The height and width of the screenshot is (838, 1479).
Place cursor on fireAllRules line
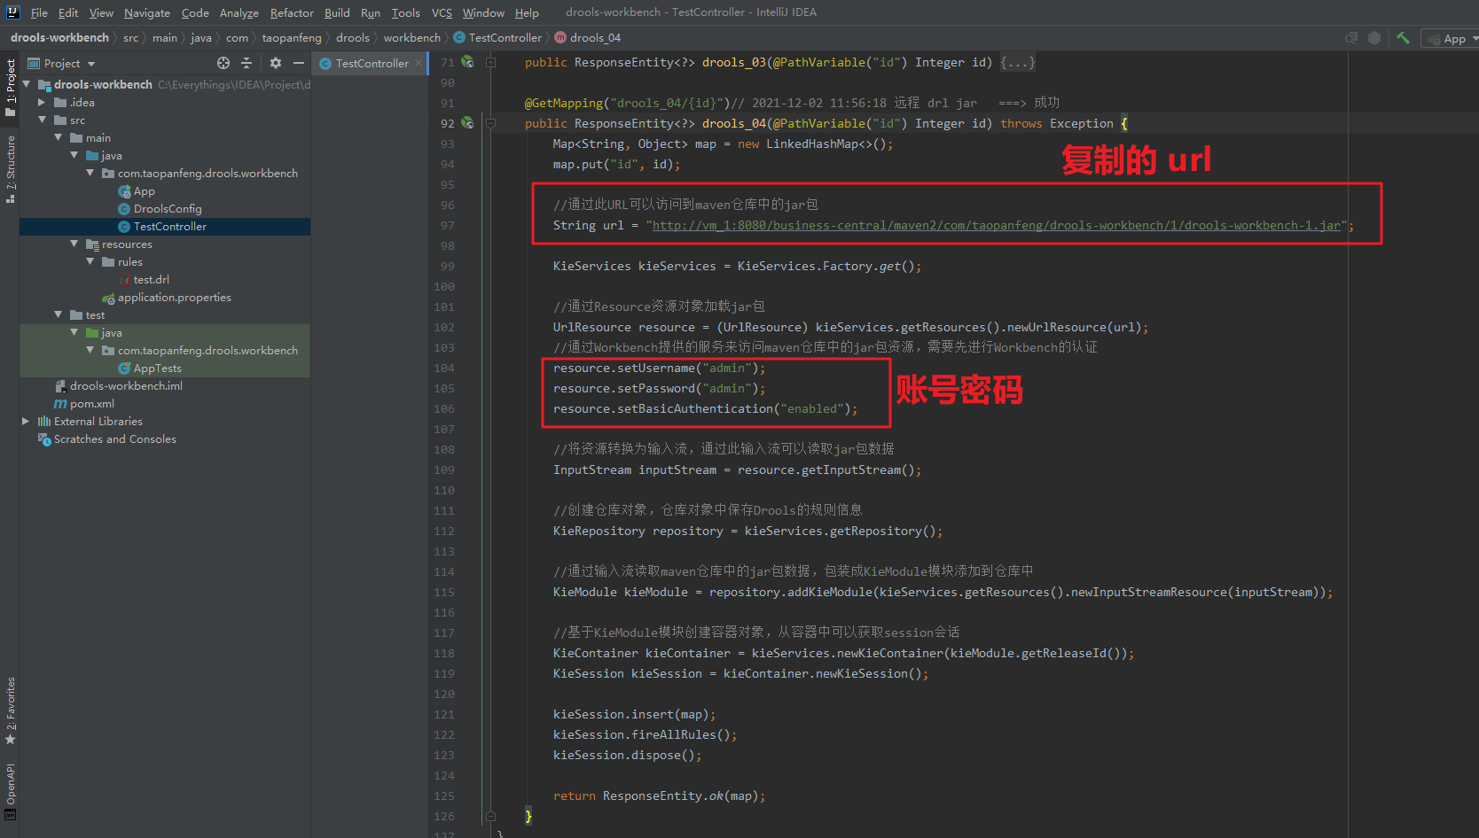click(645, 734)
